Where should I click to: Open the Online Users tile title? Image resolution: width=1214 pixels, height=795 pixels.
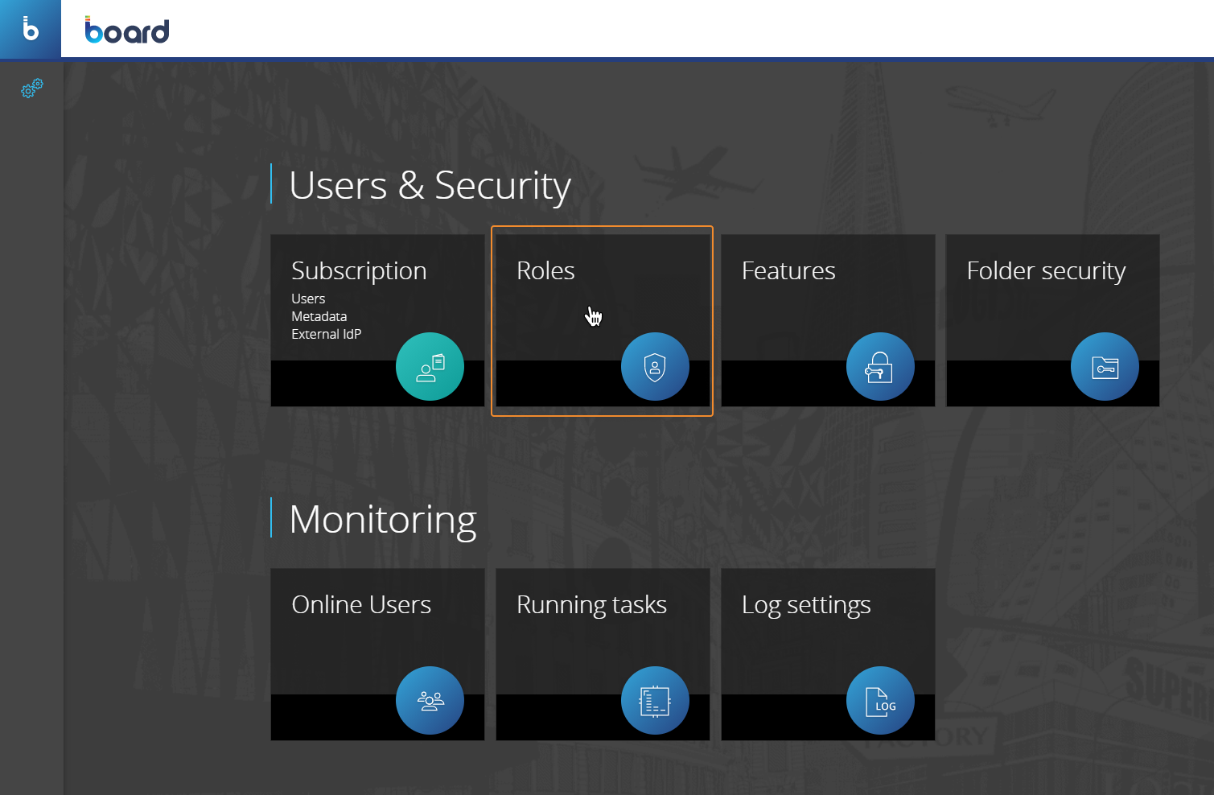tap(361, 605)
